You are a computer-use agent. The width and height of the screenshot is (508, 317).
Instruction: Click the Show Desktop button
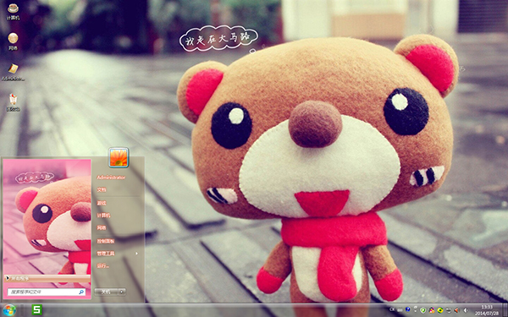pyautogui.click(x=505, y=310)
